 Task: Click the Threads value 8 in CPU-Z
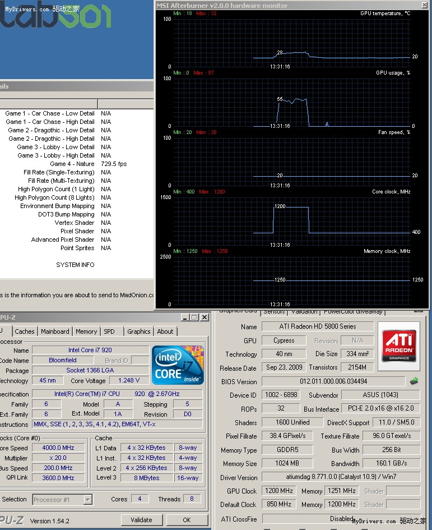point(192,499)
